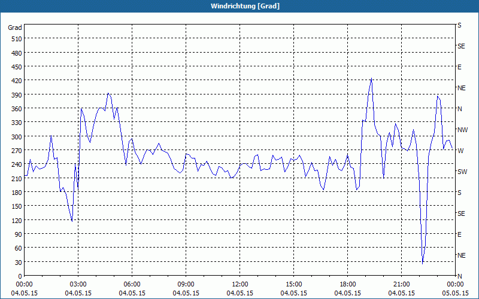
Task: Click the 420 y-axis label
Action: (x=17, y=81)
